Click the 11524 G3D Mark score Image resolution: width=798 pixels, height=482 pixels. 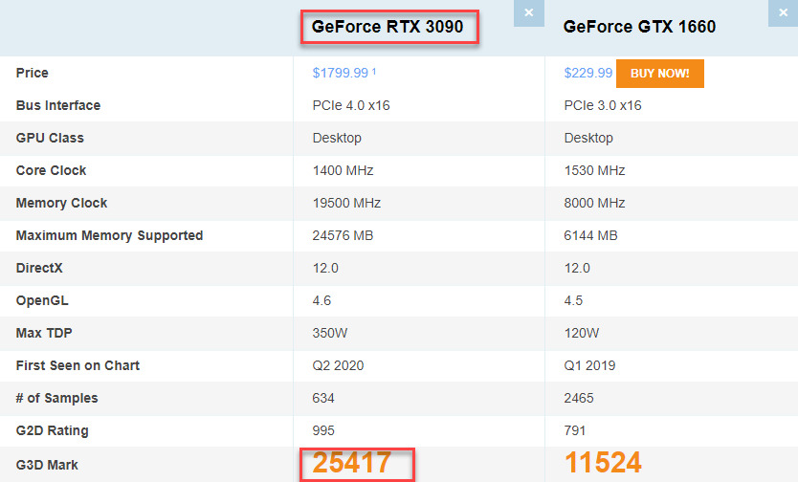point(603,464)
